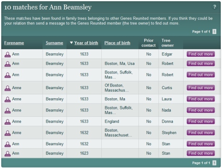Image resolution: width=222 pixels, height=168 pixels.
Task: Click person icon in Laura's Anne row
Action: (7, 99)
